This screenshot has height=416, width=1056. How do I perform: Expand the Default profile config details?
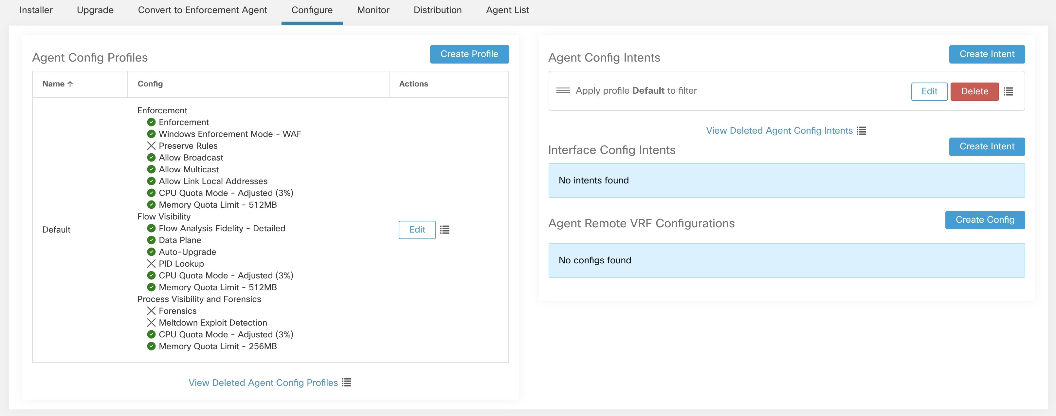pos(444,229)
